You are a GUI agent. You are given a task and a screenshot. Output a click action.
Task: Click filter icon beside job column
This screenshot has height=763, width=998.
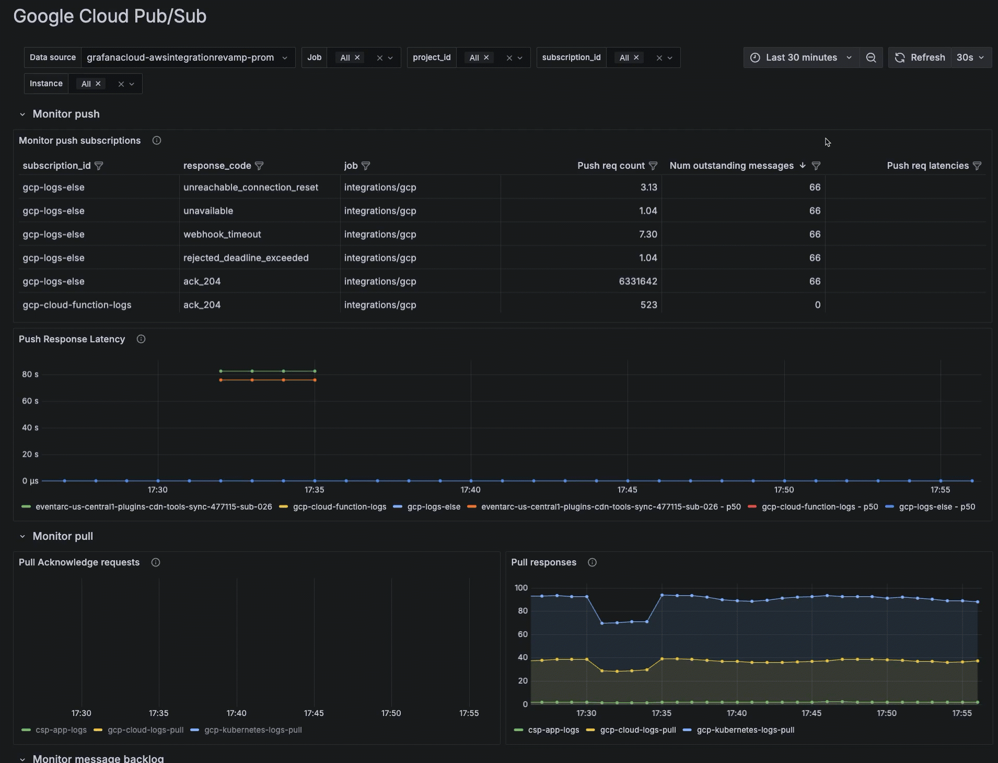(x=366, y=166)
